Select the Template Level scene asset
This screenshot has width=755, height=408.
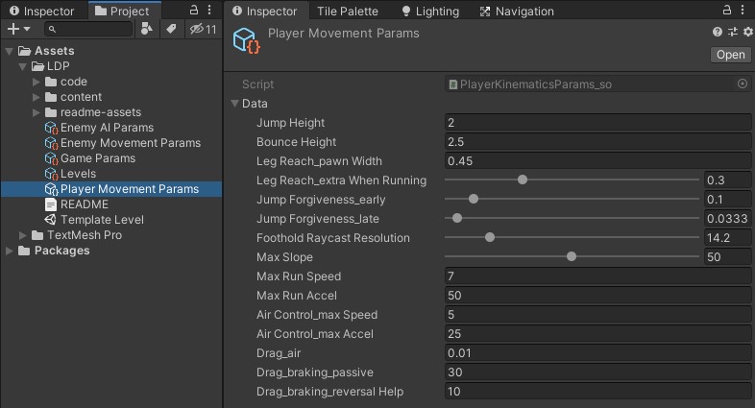click(101, 220)
